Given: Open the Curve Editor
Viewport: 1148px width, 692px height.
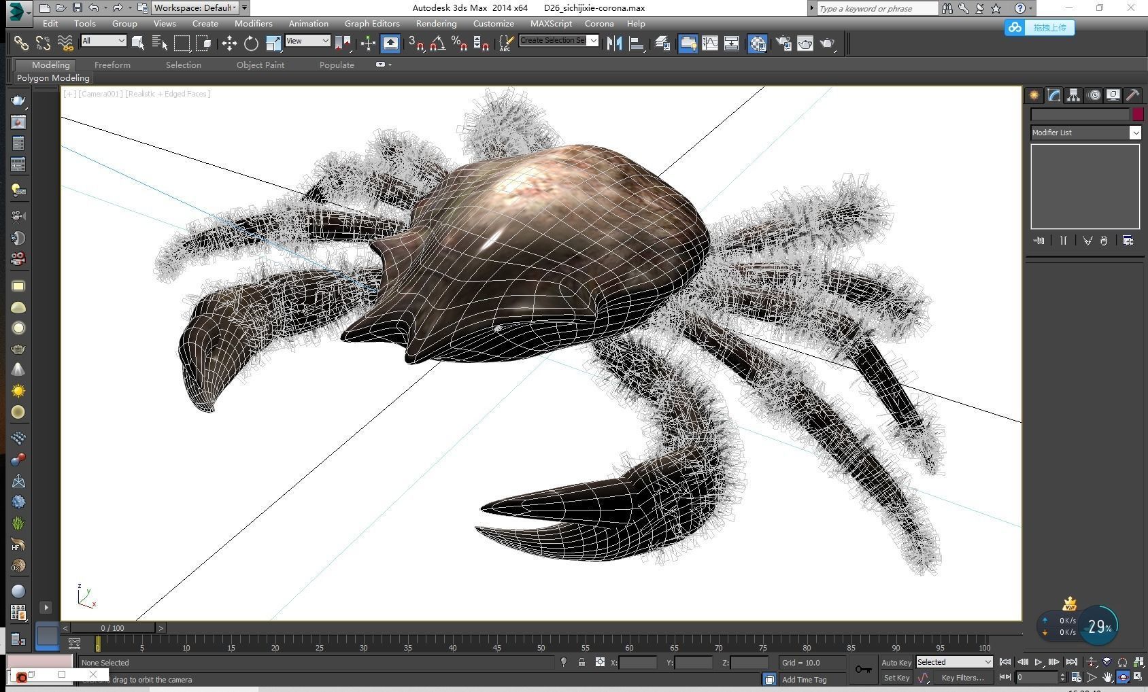Looking at the screenshot, I should [710, 44].
